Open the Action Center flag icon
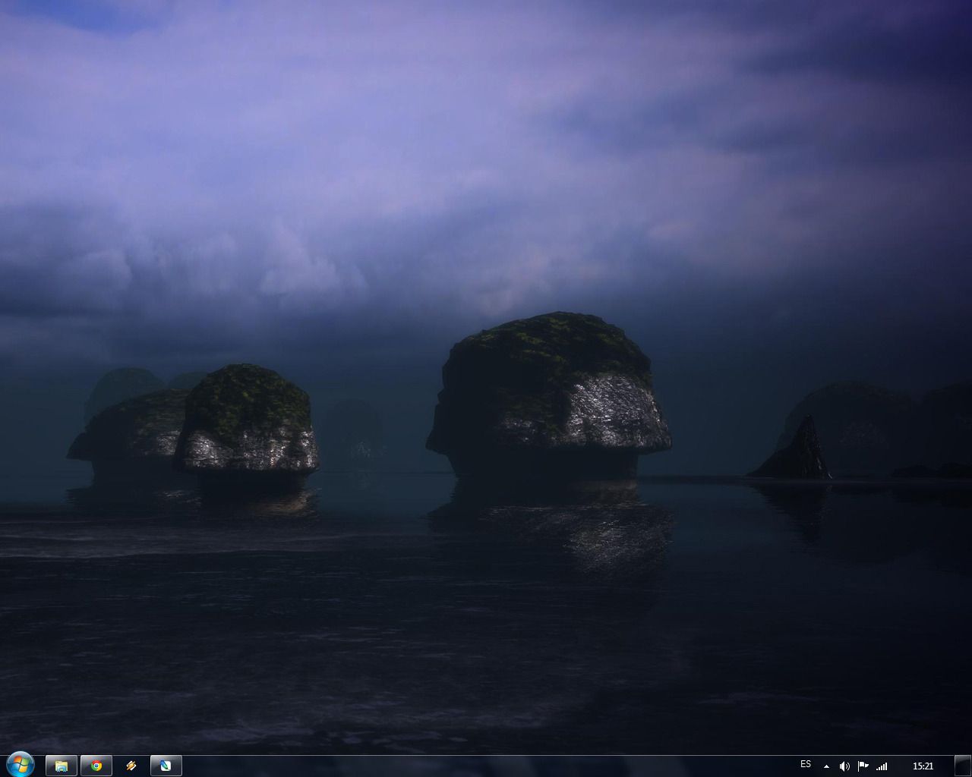The width and height of the screenshot is (972, 777). click(x=863, y=766)
